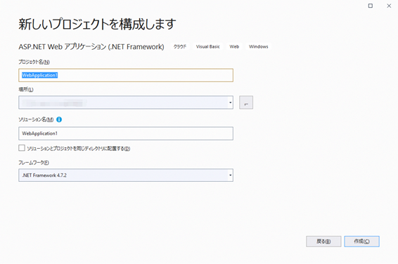Screen dimensions: 398x264
Task: Focus the project name field WebApplication1
Action: click(126, 75)
